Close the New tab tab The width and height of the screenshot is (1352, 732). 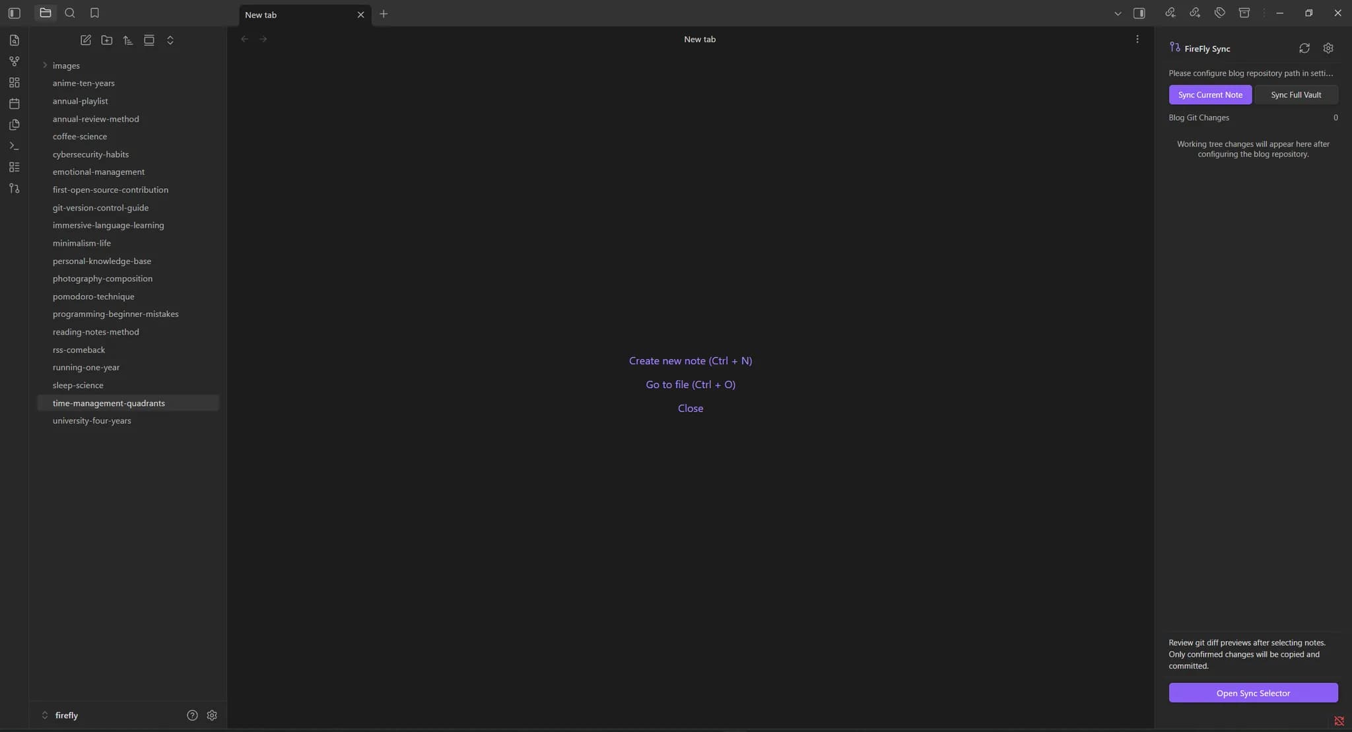coord(360,15)
